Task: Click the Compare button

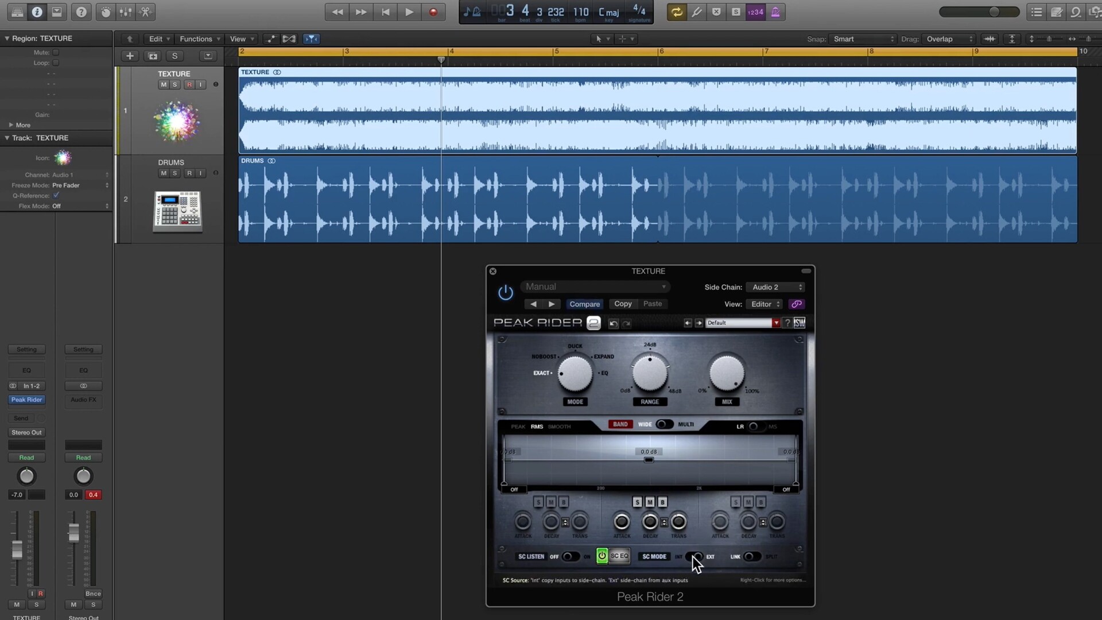Action: (584, 304)
